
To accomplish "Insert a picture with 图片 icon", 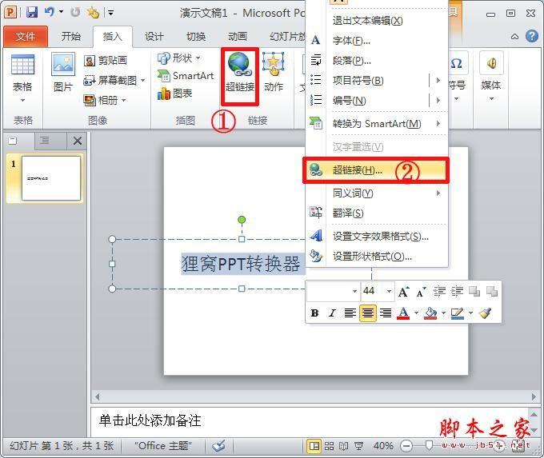I will coord(63,73).
